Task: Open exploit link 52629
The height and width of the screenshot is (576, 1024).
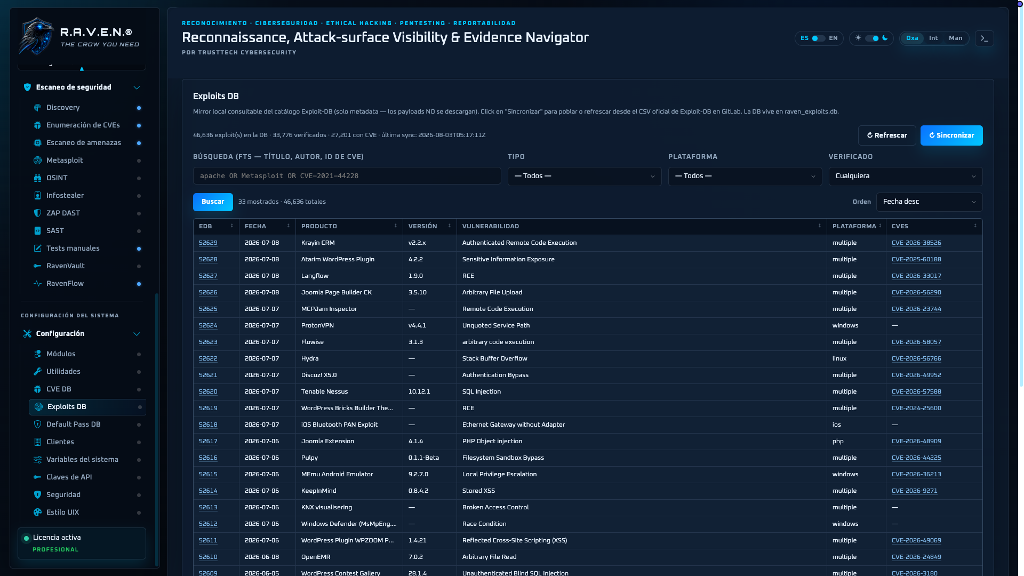Action: click(x=208, y=243)
